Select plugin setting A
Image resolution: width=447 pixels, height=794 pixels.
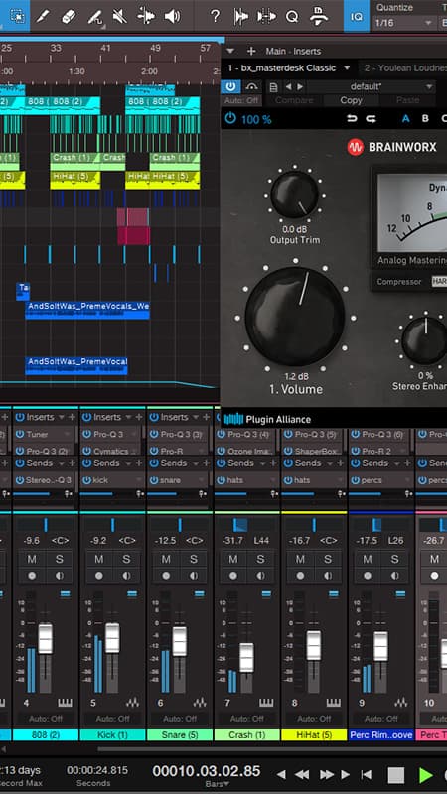(x=405, y=119)
